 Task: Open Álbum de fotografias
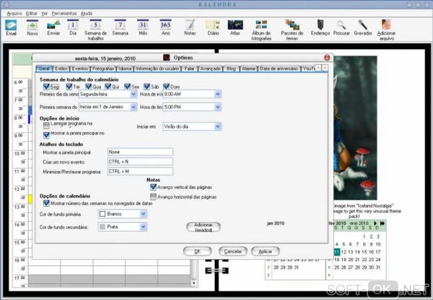tap(261, 30)
